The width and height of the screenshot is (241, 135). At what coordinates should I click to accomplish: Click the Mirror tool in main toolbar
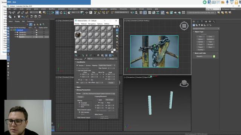pyautogui.click(x=132, y=12)
